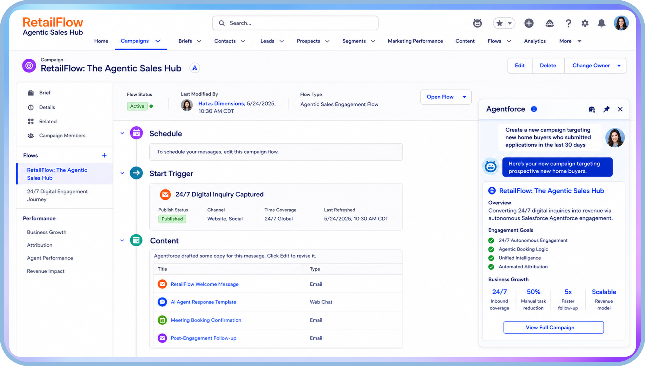This screenshot has height=366, width=645.
Task: Open the More navigation menu
Action: click(x=570, y=41)
